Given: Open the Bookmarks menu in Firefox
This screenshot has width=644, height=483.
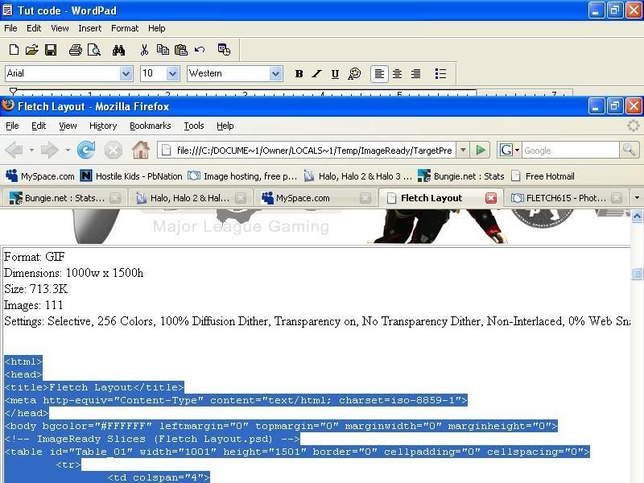Looking at the screenshot, I should click(151, 126).
